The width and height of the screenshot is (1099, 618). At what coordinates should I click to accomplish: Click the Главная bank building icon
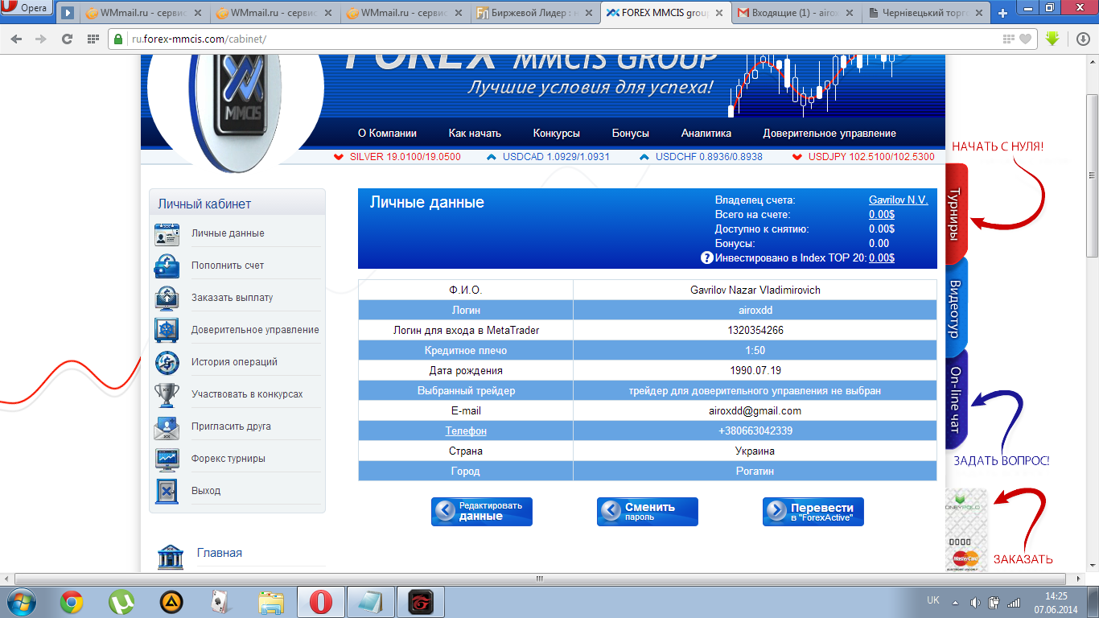point(170,556)
